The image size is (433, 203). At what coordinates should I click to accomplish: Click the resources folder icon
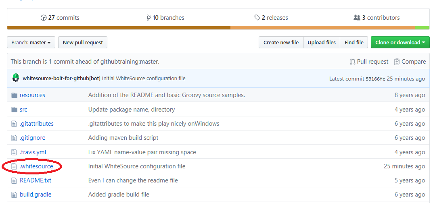(x=15, y=95)
